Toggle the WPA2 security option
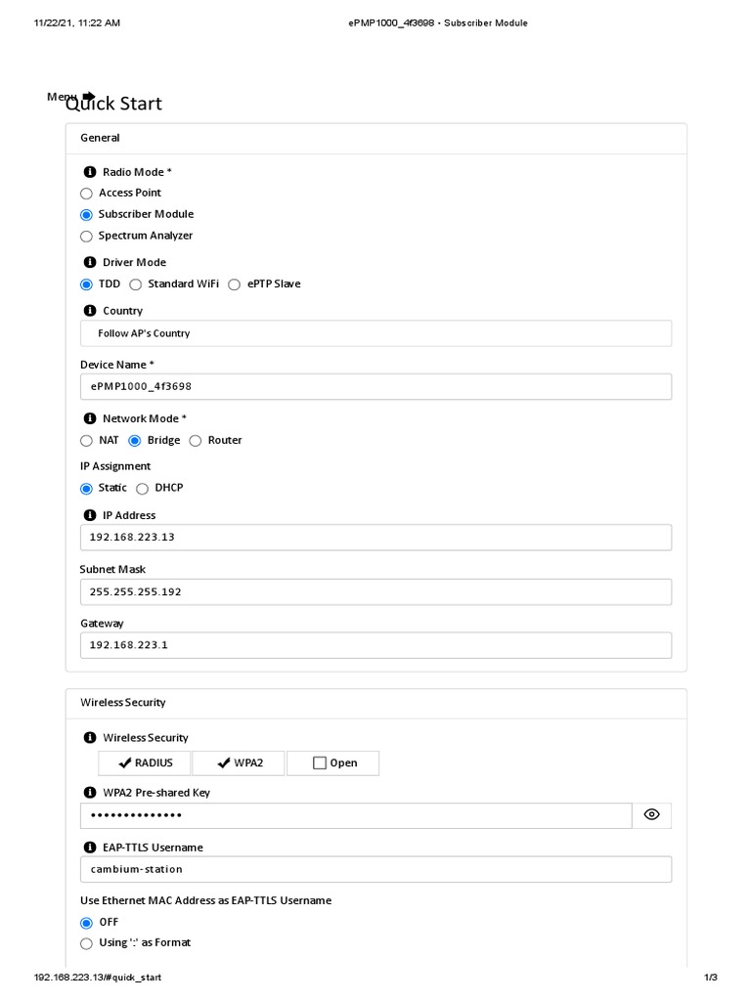The image size is (751, 1001). click(240, 763)
